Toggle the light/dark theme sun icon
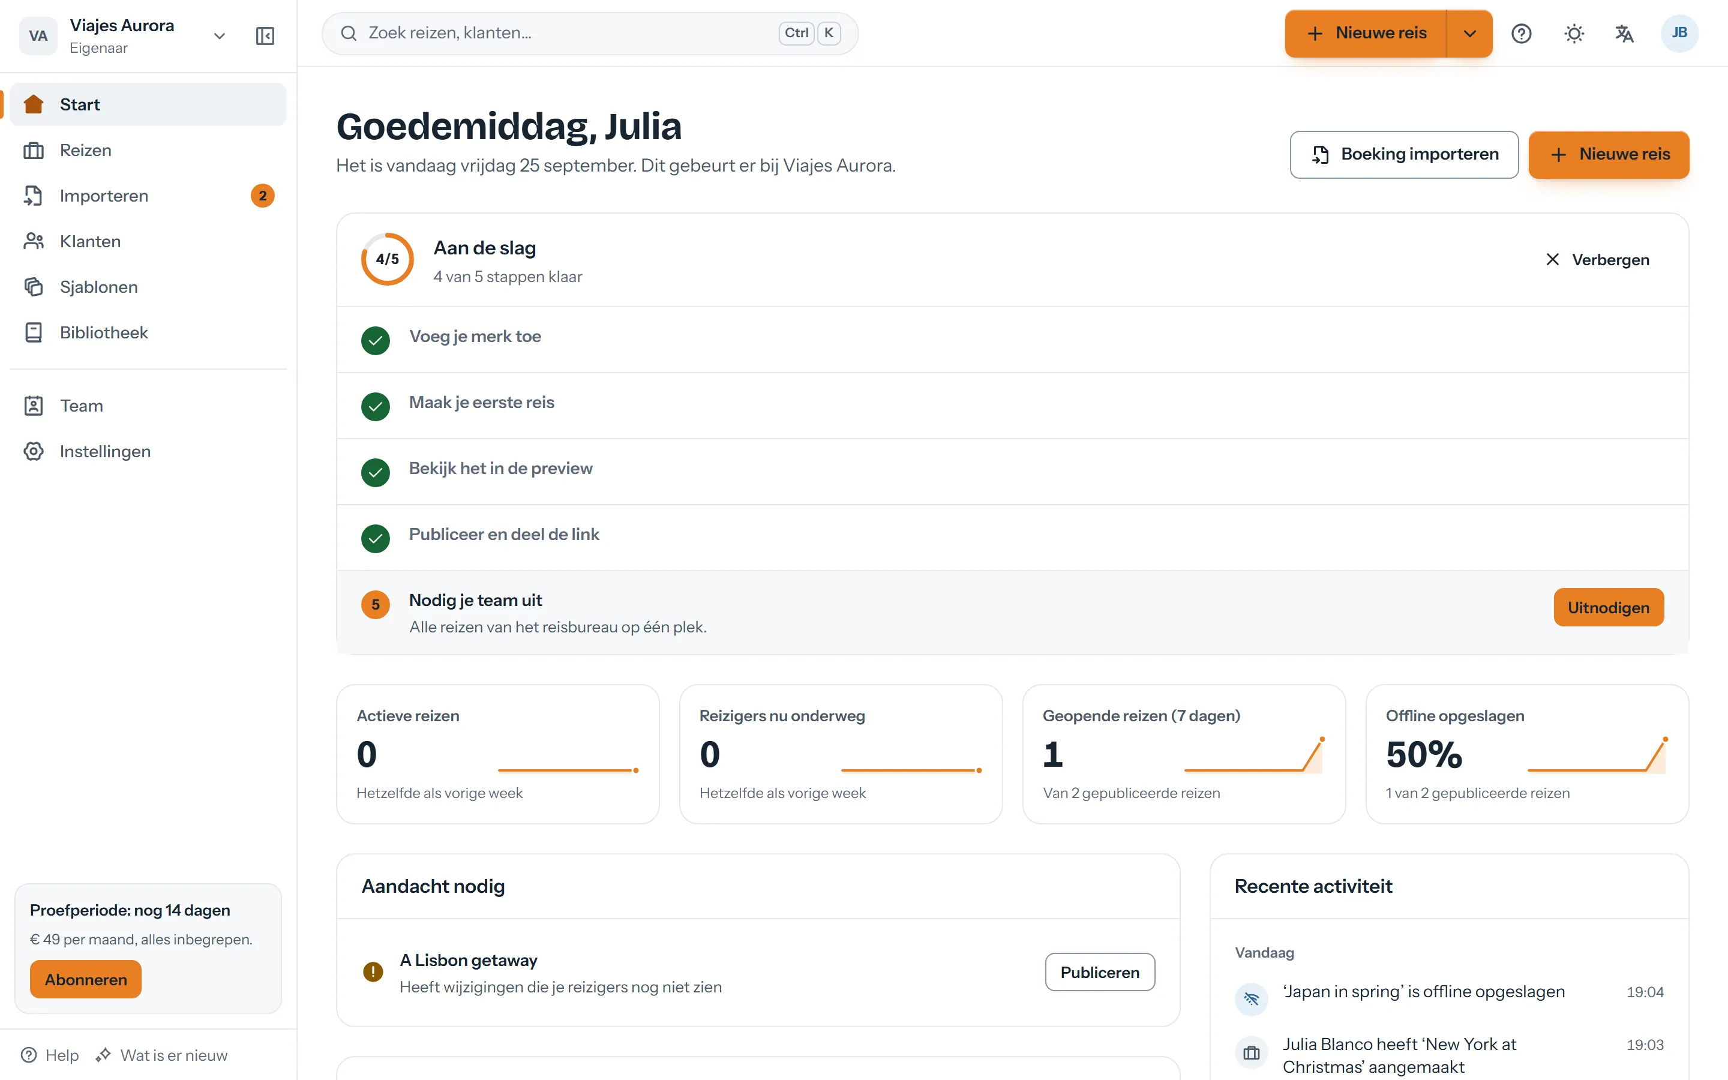 point(1574,34)
